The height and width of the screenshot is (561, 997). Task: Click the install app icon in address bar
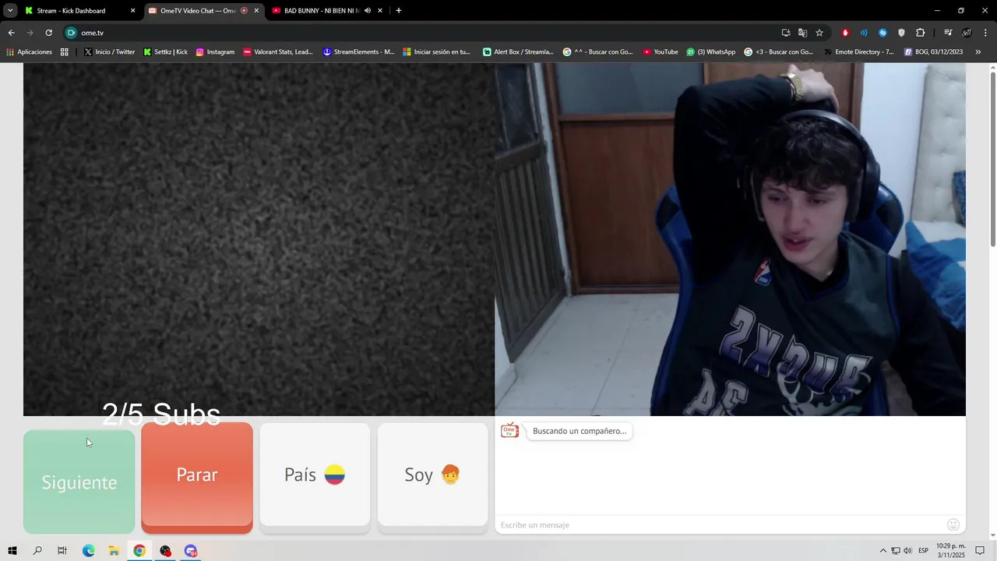[786, 33]
